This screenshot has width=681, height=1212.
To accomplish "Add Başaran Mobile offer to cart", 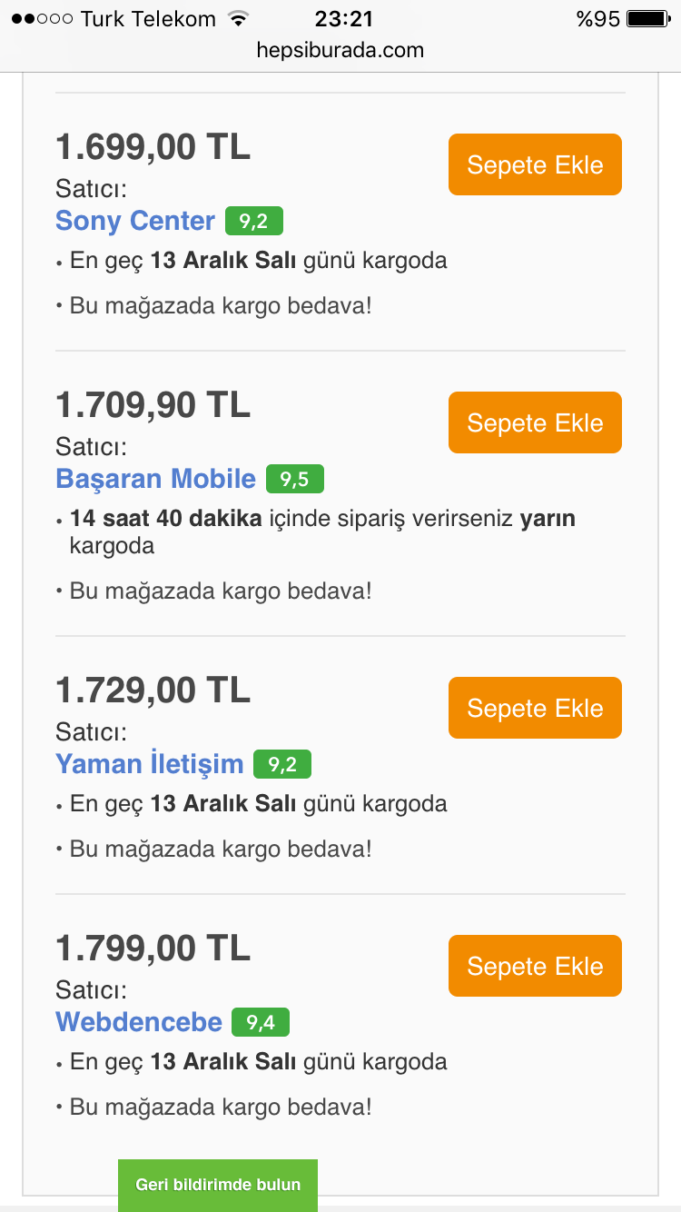I will [535, 422].
